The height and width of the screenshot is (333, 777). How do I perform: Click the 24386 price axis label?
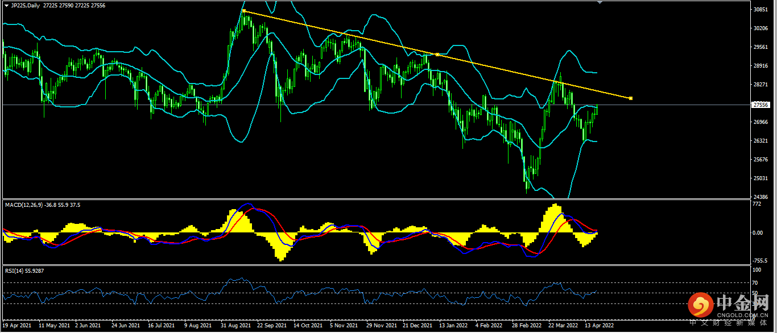(761, 197)
